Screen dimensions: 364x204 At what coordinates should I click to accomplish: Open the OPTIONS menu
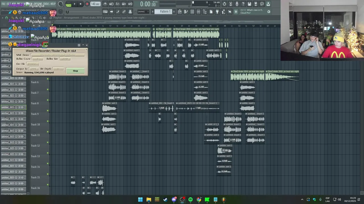38,4
